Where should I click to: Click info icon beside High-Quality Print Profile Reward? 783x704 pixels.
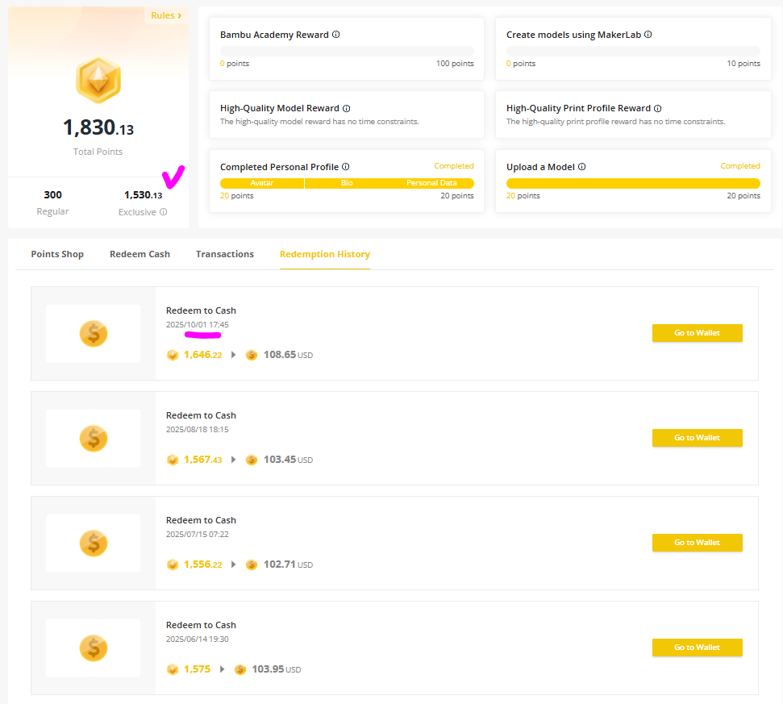pos(658,109)
